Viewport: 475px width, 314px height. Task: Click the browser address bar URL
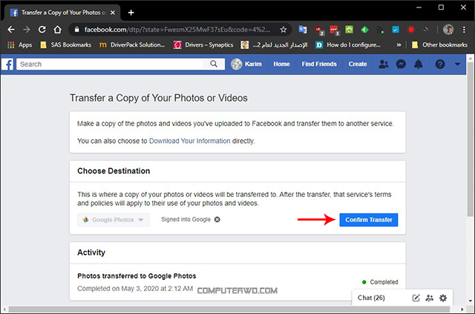click(177, 30)
